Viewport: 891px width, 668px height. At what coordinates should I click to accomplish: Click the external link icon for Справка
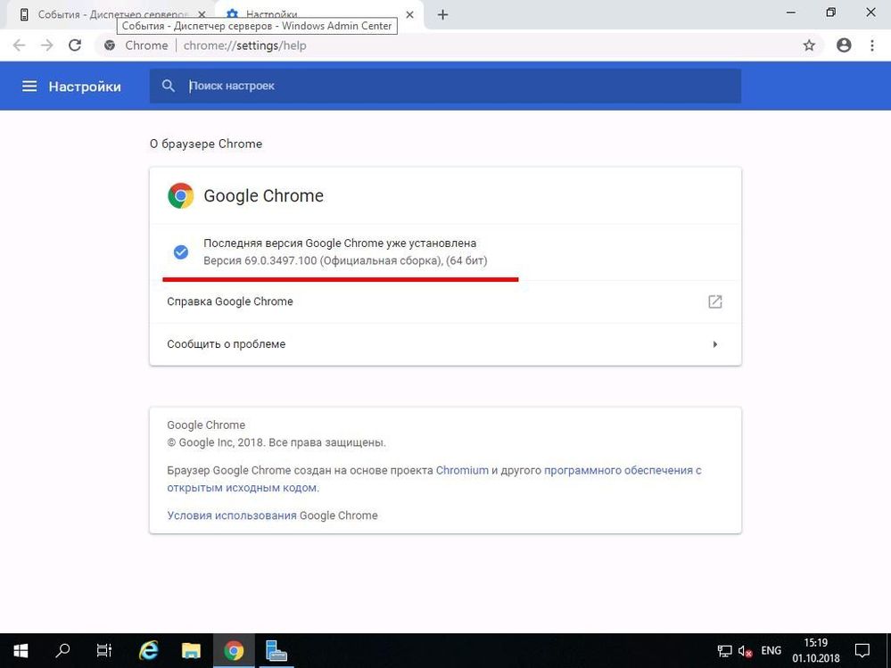714,301
